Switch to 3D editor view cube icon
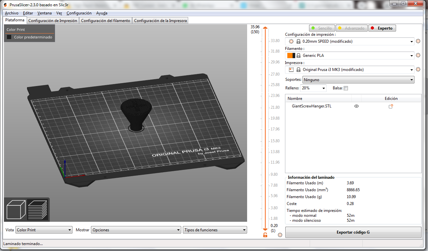 coord(16,209)
